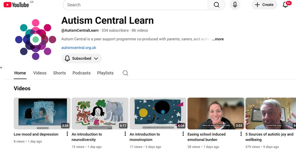Click the 15 views 1 day ago text

[x=87, y=147]
